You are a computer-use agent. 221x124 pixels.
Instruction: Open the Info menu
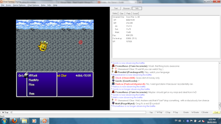[x=49, y=5]
